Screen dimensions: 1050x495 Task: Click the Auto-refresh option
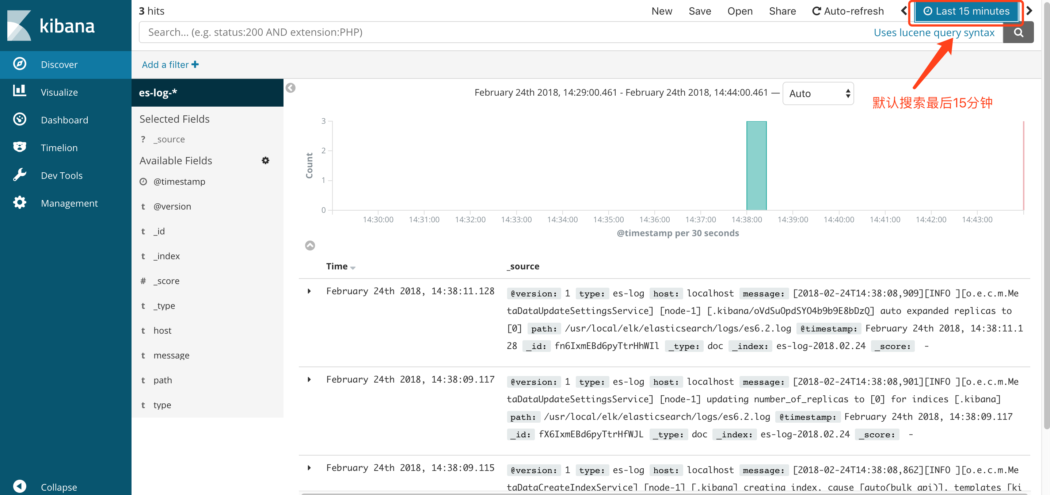click(848, 11)
